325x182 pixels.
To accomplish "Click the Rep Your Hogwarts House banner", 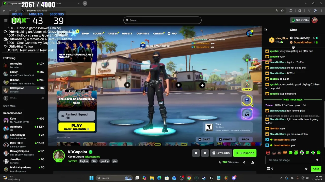I will [77, 52].
